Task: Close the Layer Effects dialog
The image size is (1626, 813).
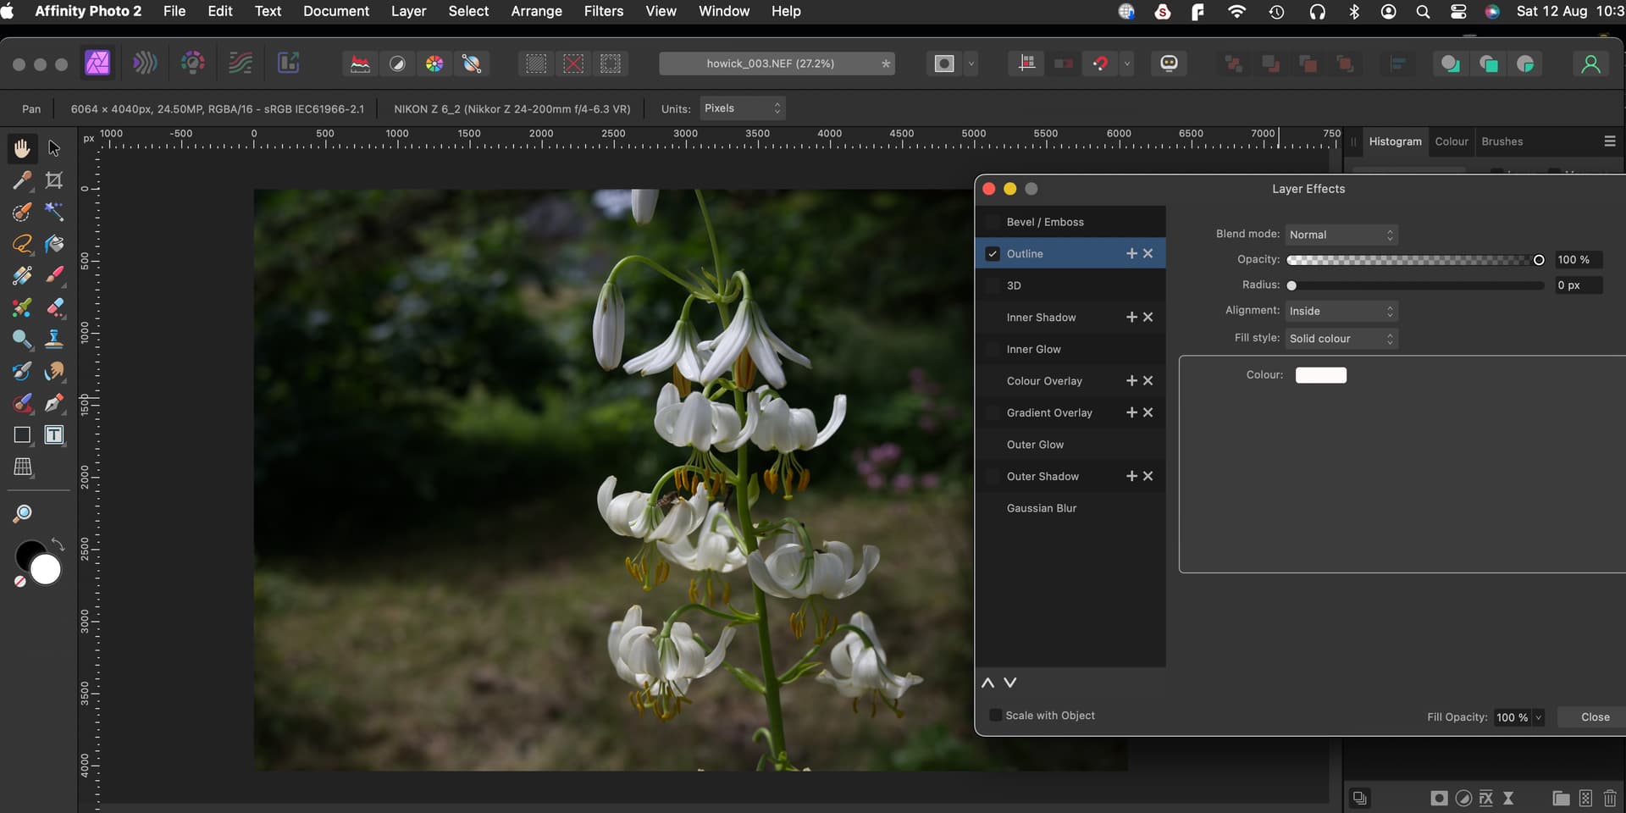Action: tap(1595, 717)
